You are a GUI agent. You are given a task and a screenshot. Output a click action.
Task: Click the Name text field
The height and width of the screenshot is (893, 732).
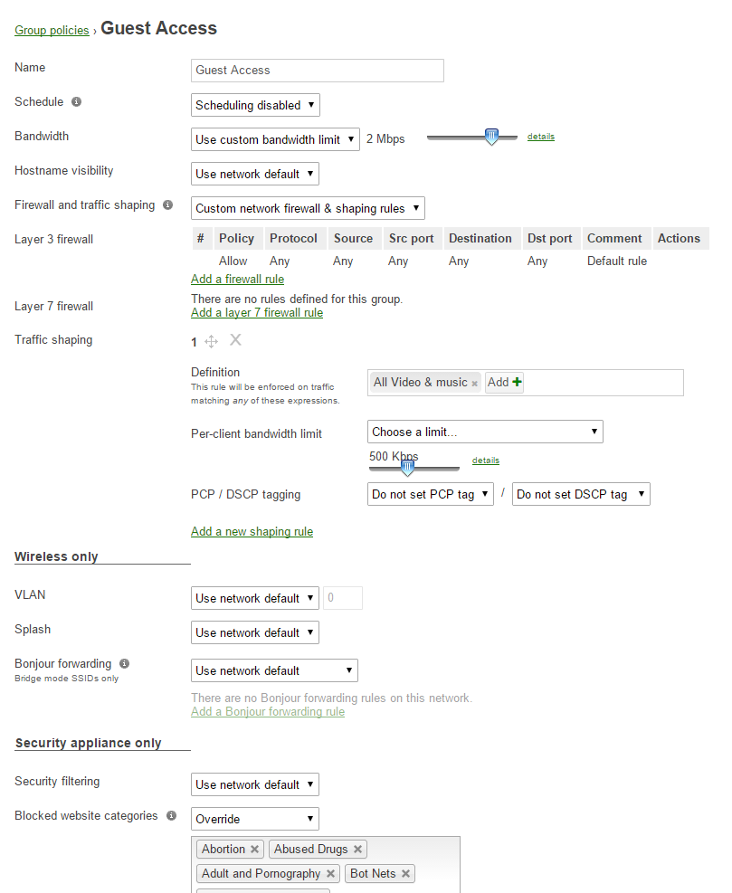point(318,71)
